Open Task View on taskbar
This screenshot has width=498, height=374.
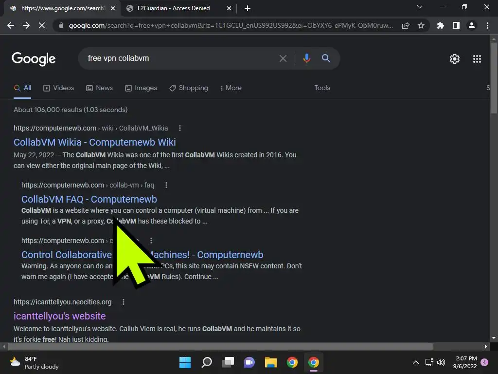(x=228, y=362)
